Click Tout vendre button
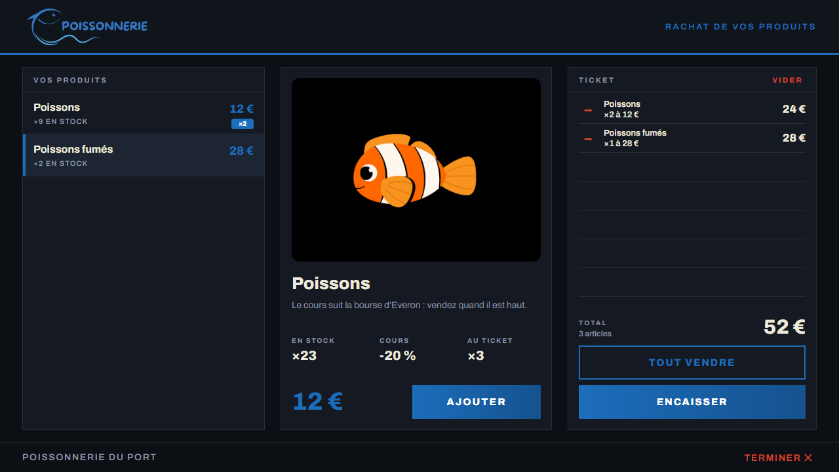The width and height of the screenshot is (839, 472). (x=692, y=363)
